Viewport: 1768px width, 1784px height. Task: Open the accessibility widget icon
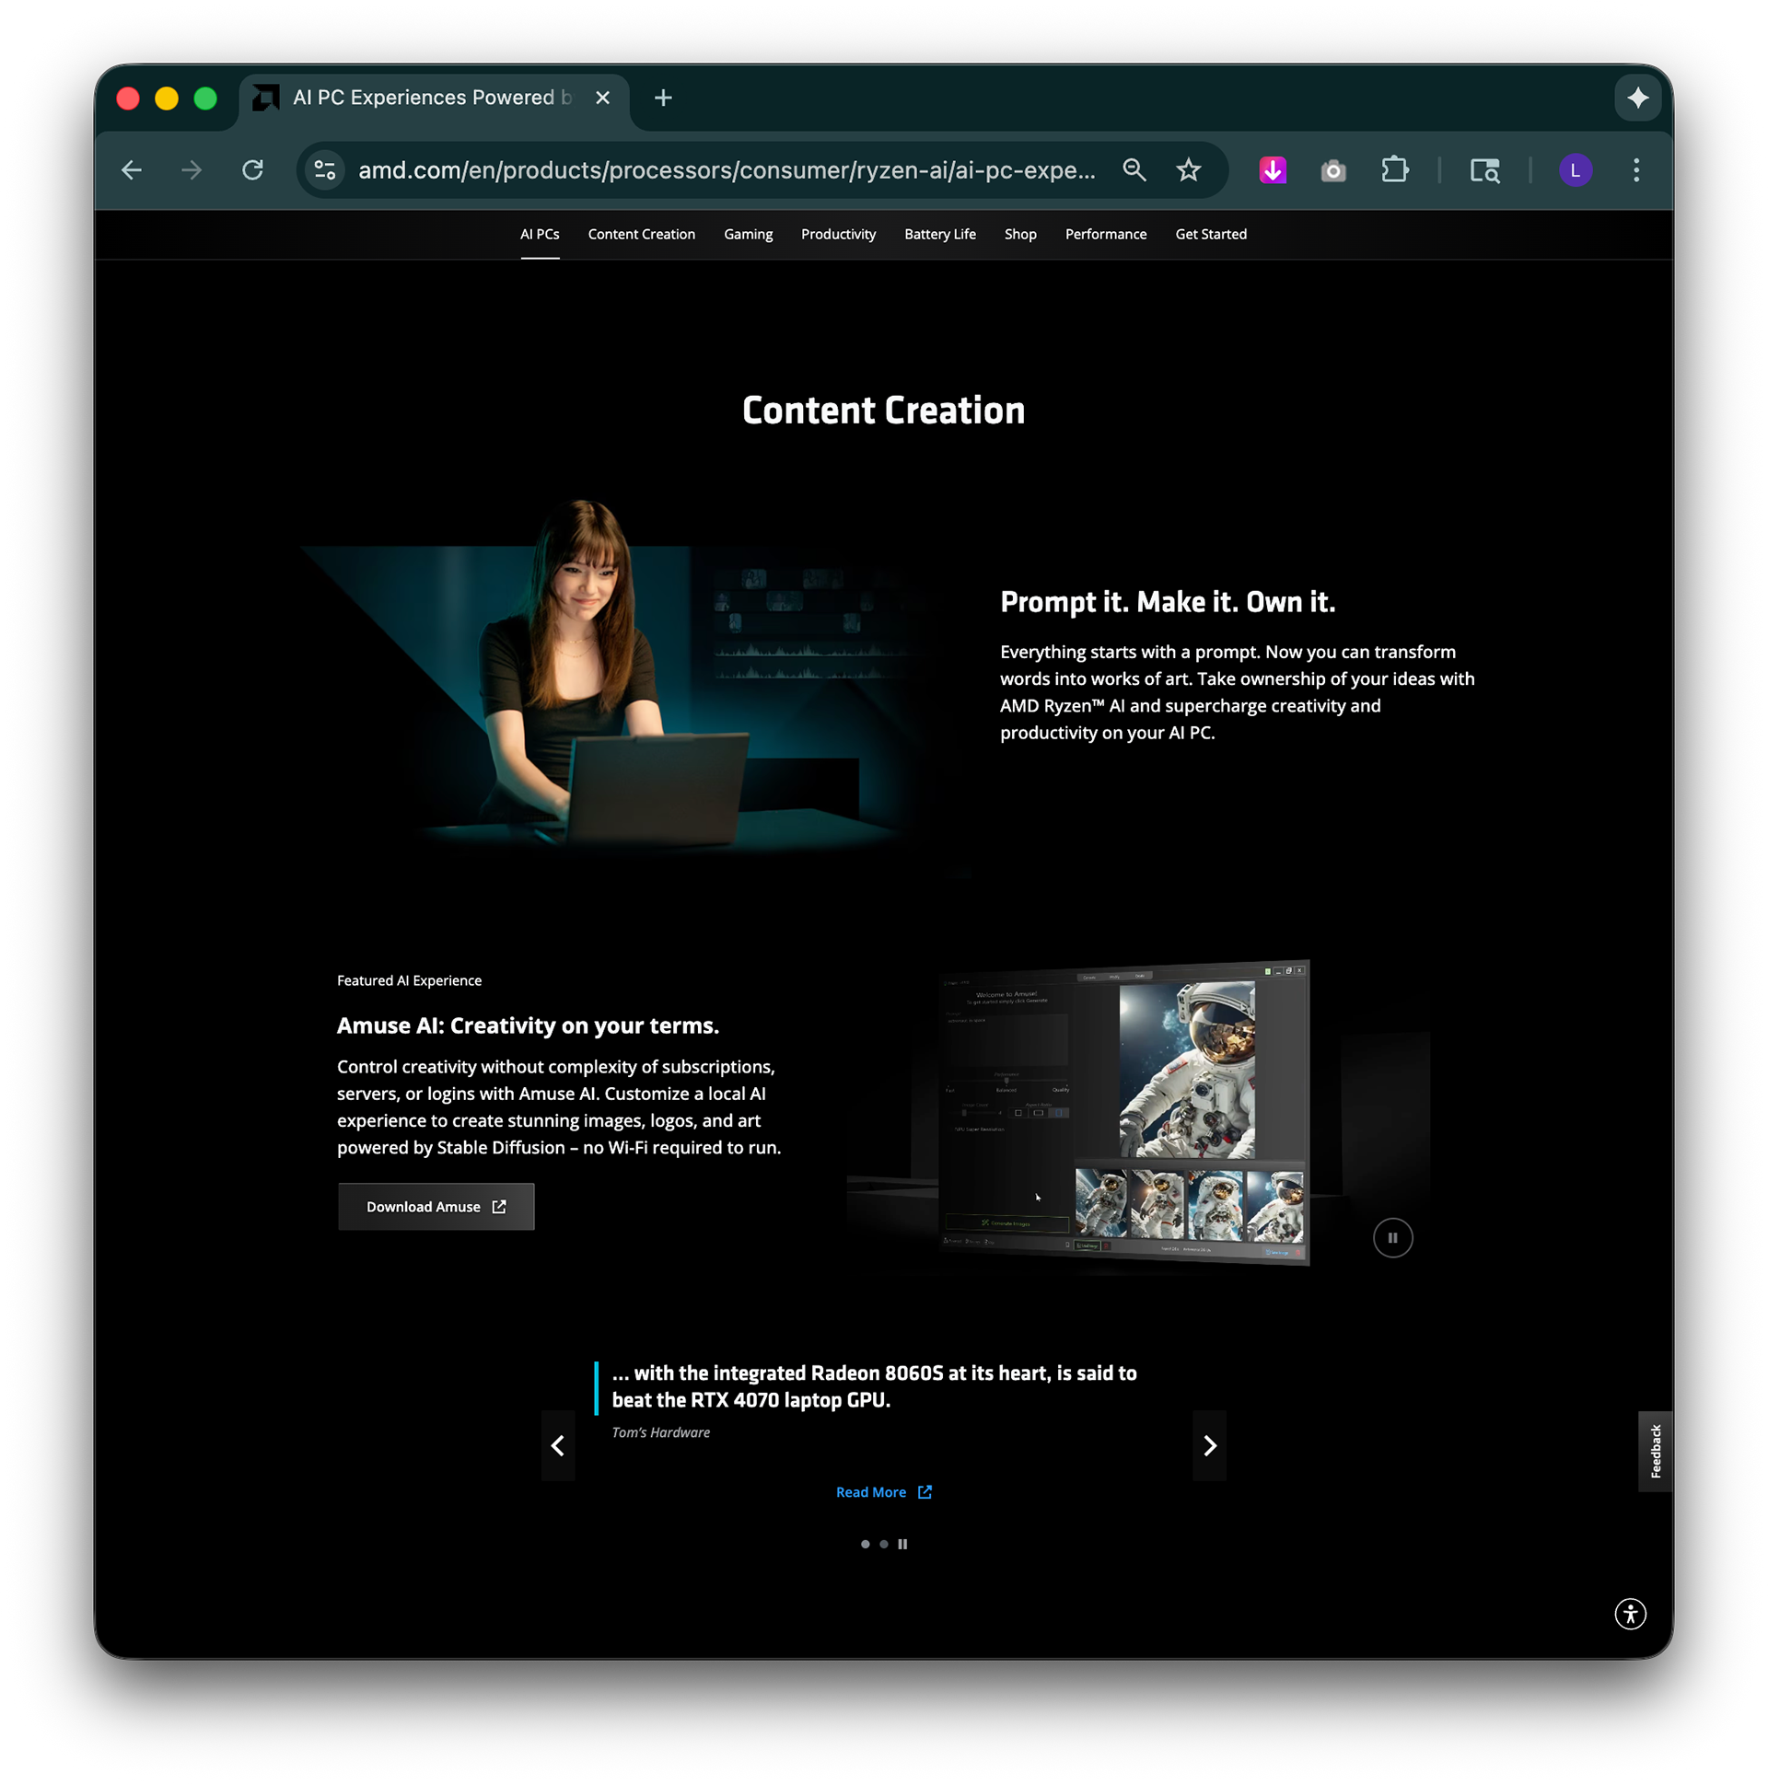(x=1630, y=1614)
